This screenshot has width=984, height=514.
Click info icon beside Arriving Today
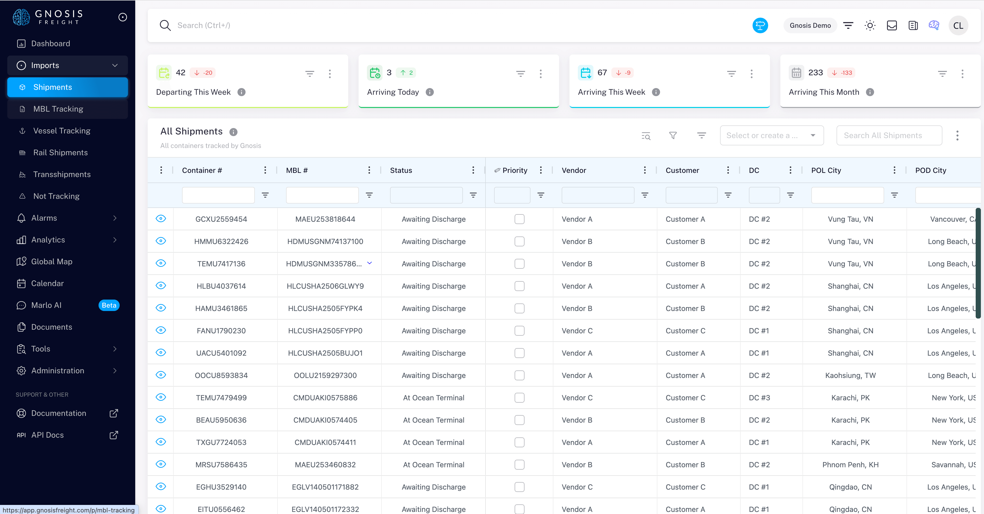coord(430,92)
